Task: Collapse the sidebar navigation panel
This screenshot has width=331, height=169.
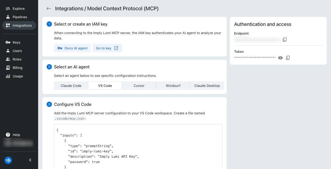Action: (30, 160)
